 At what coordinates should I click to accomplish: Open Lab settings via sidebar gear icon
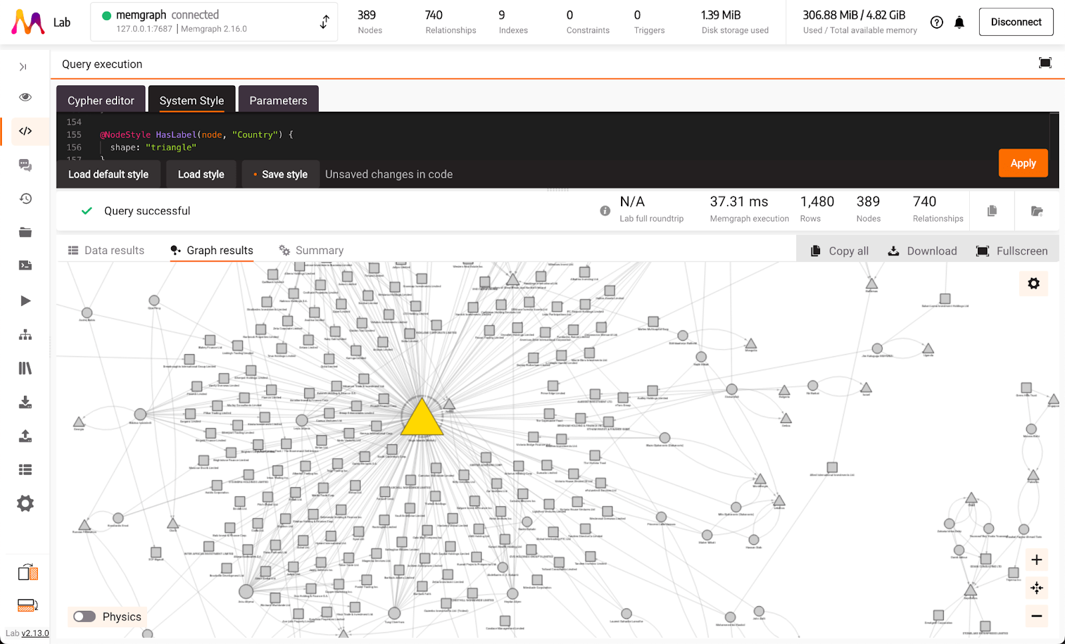pyautogui.click(x=25, y=504)
